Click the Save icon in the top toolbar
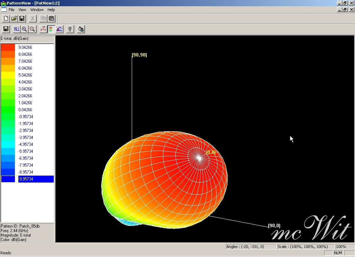 tap(22, 18)
